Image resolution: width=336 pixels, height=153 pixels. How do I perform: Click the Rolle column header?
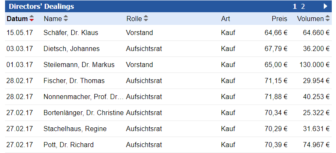pyautogui.click(x=134, y=19)
